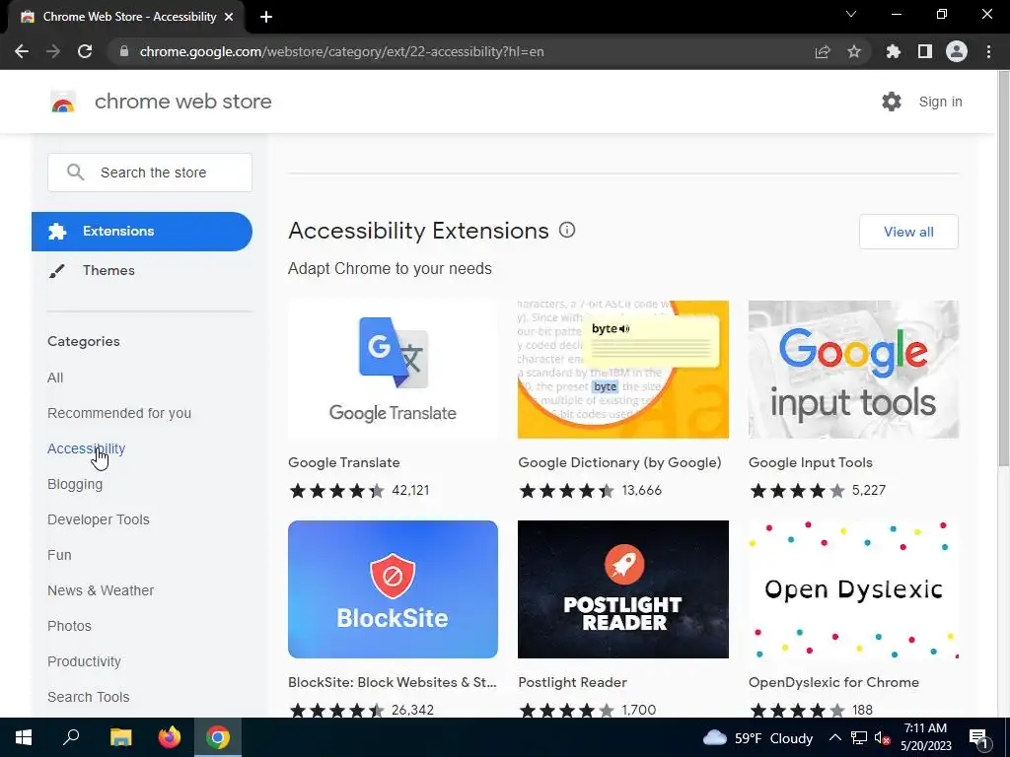This screenshot has width=1010, height=757.
Task: Click the page vertical scrollbar
Action: [1003, 269]
